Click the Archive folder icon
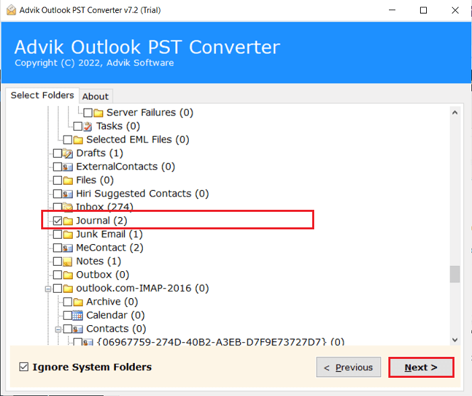Viewport: 472px width, 396px height. coord(78,302)
